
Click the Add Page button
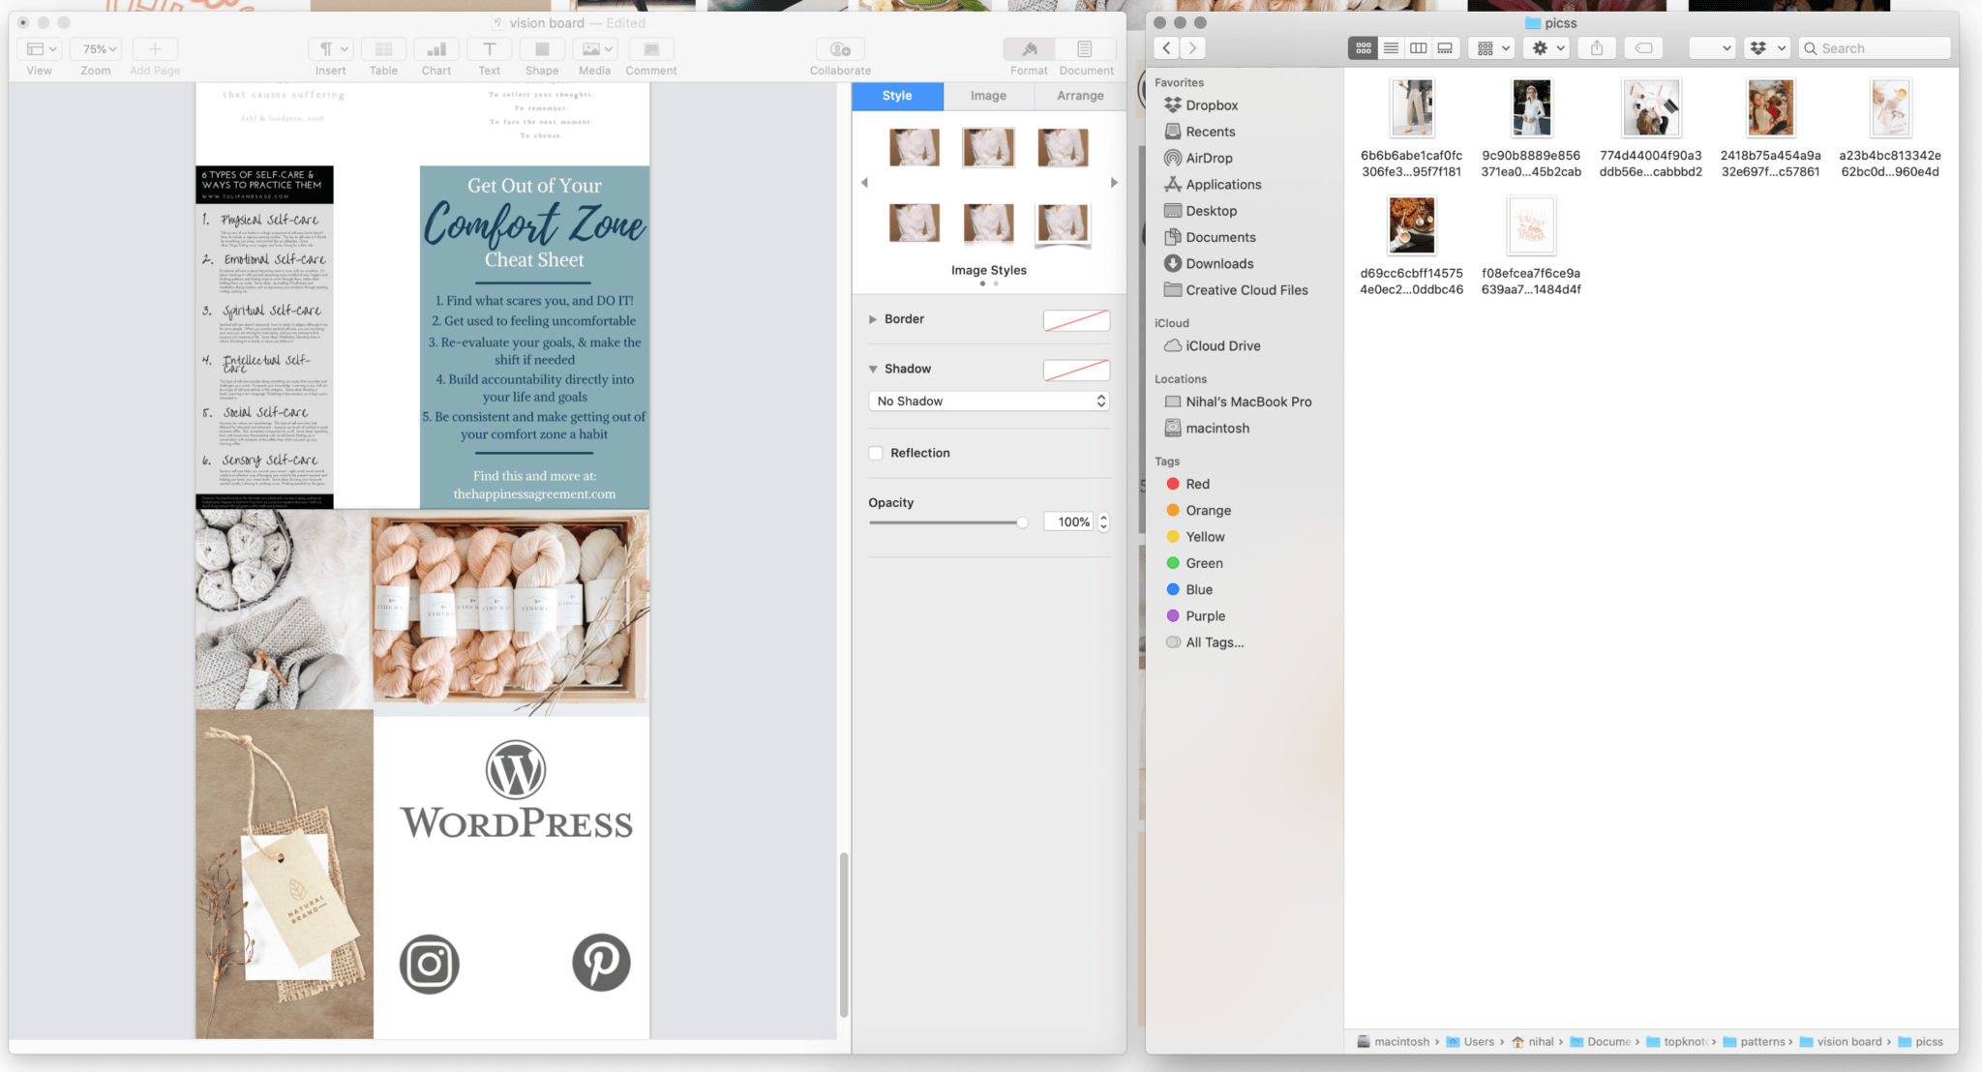pyautogui.click(x=154, y=48)
